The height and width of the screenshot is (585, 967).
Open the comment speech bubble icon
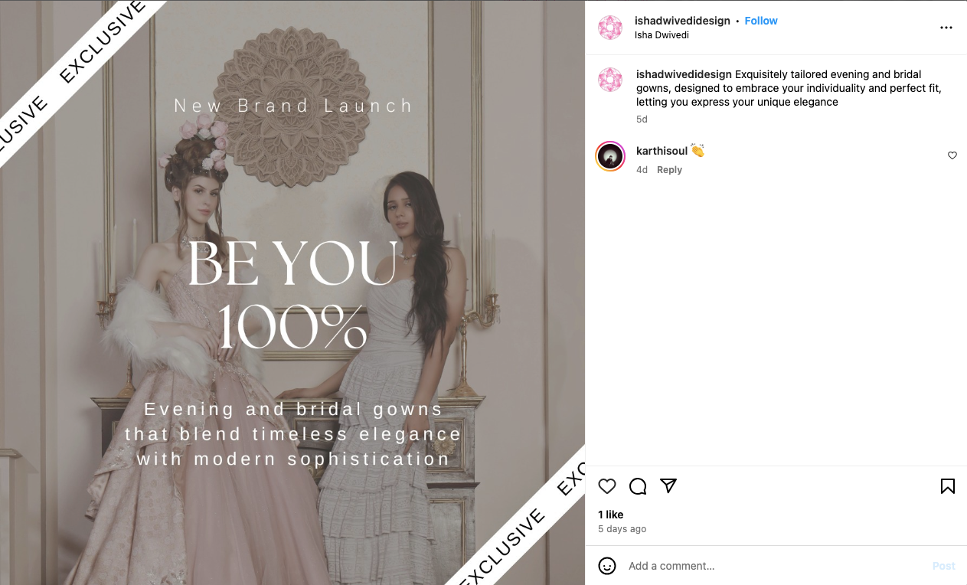[x=638, y=486]
